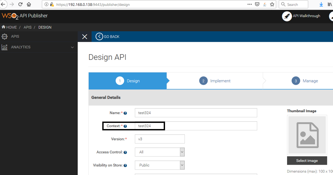333x175 pixels.
Task: Click the API Walkthrough rocket icon
Action: click(287, 16)
